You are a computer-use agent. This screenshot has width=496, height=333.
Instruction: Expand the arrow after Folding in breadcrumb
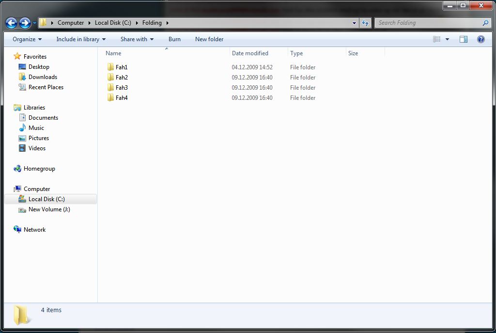[x=167, y=23]
